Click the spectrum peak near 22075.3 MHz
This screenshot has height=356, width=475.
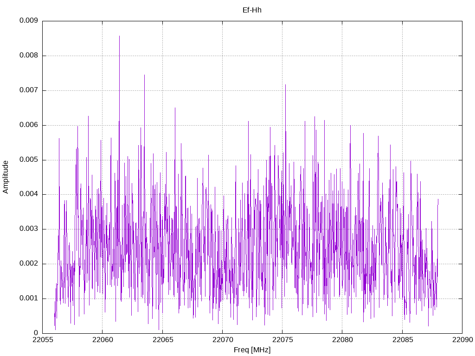285,85
